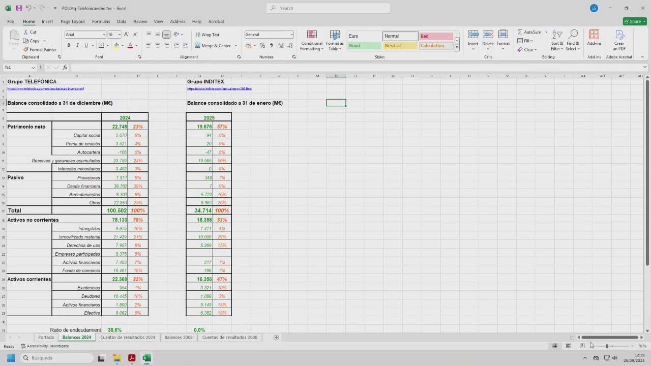Activate the Format Painter brush

point(25,49)
